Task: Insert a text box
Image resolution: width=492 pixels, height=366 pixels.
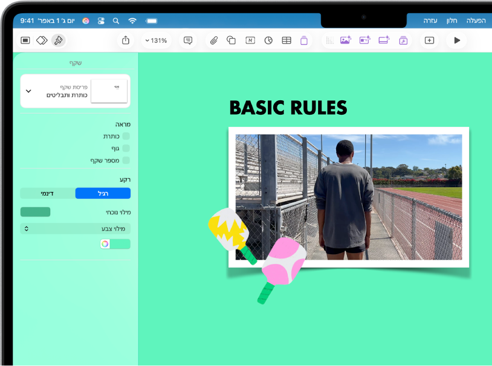Action: coord(250,40)
